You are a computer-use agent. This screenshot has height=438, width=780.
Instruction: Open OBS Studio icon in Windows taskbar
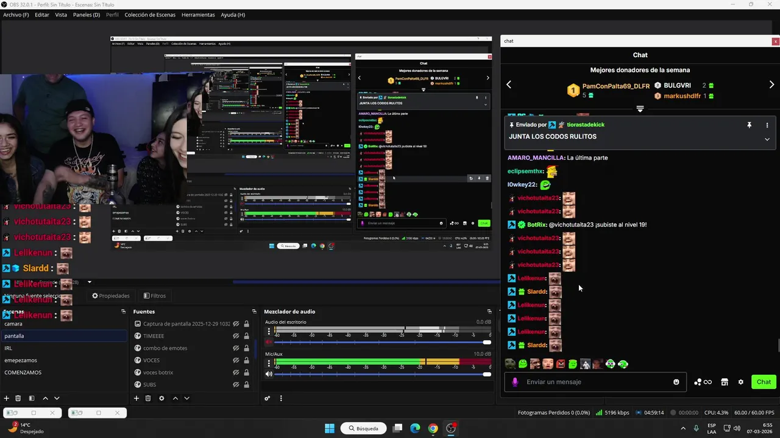point(451,428)
